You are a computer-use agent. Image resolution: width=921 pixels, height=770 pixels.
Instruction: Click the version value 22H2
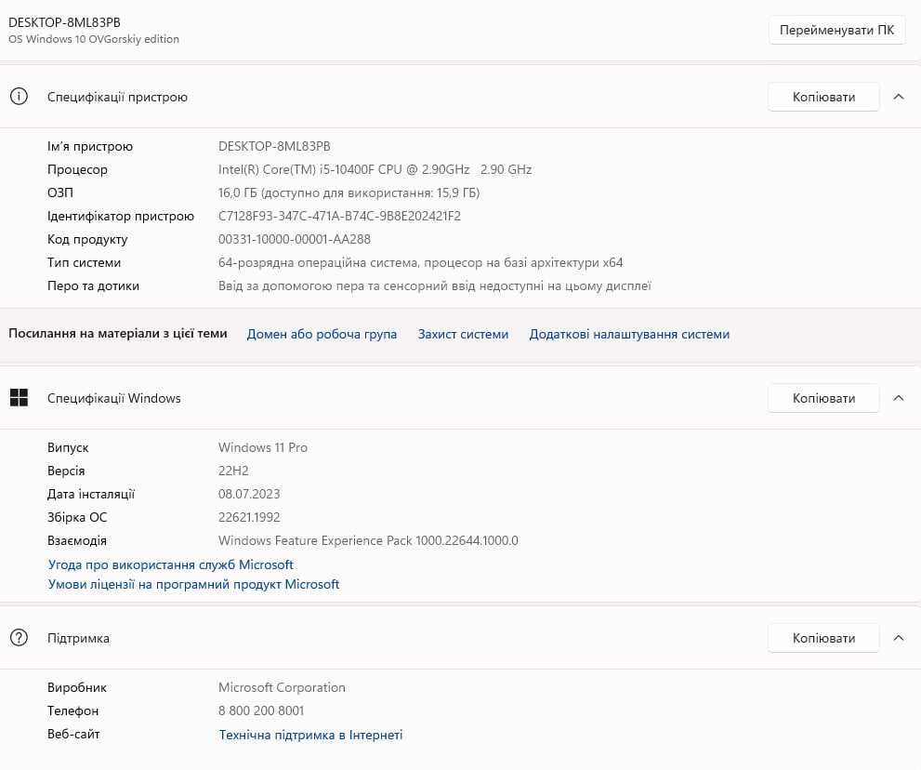(233, 471)
